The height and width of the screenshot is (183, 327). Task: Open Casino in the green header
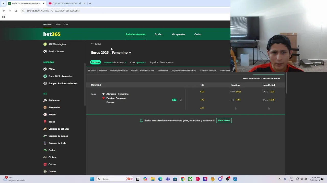198,34
